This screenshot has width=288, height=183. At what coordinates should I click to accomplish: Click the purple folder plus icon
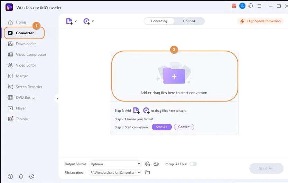(174, 76)
